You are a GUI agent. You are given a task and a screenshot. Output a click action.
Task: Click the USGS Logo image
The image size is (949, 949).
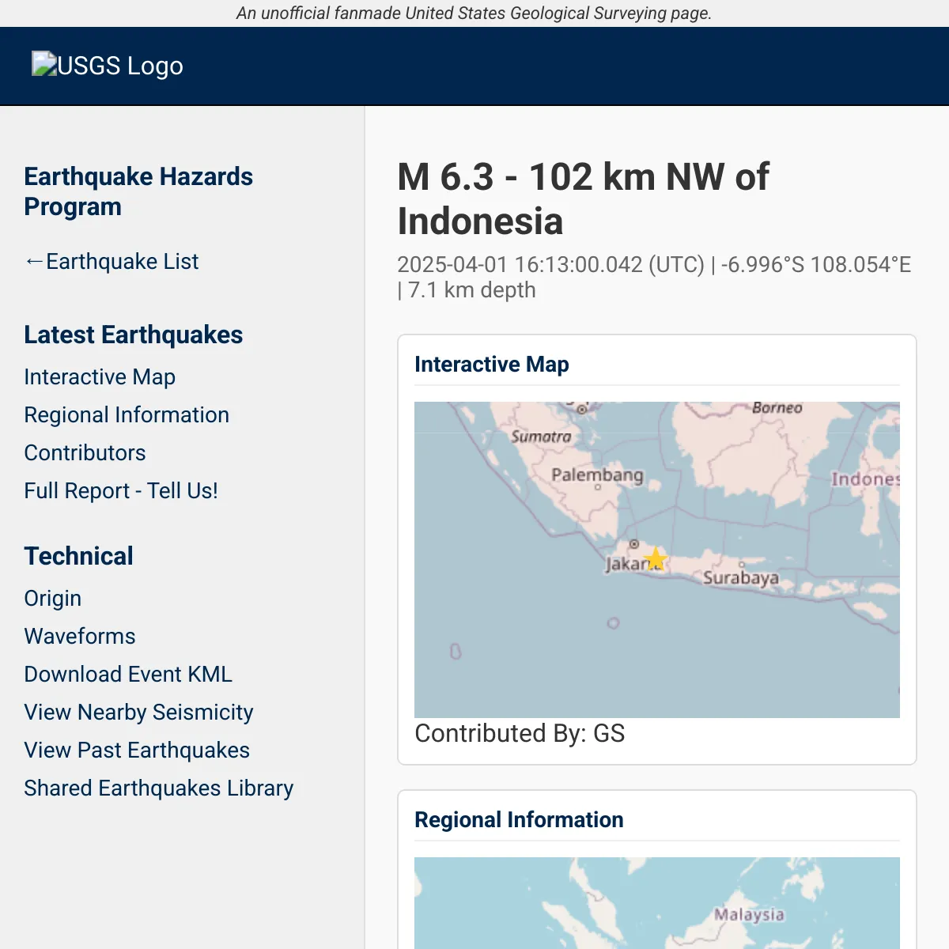tap(108, 66)
